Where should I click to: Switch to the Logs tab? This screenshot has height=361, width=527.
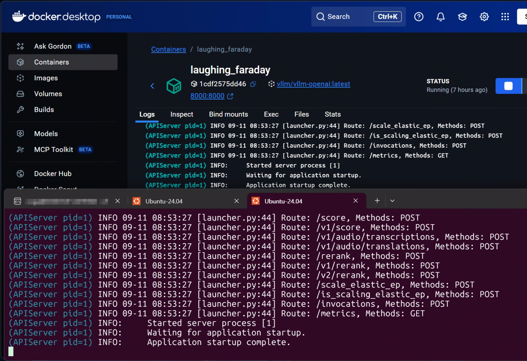(x=147, y=115)
